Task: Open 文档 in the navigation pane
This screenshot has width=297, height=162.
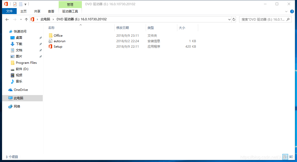Action: tap(19, 50)
